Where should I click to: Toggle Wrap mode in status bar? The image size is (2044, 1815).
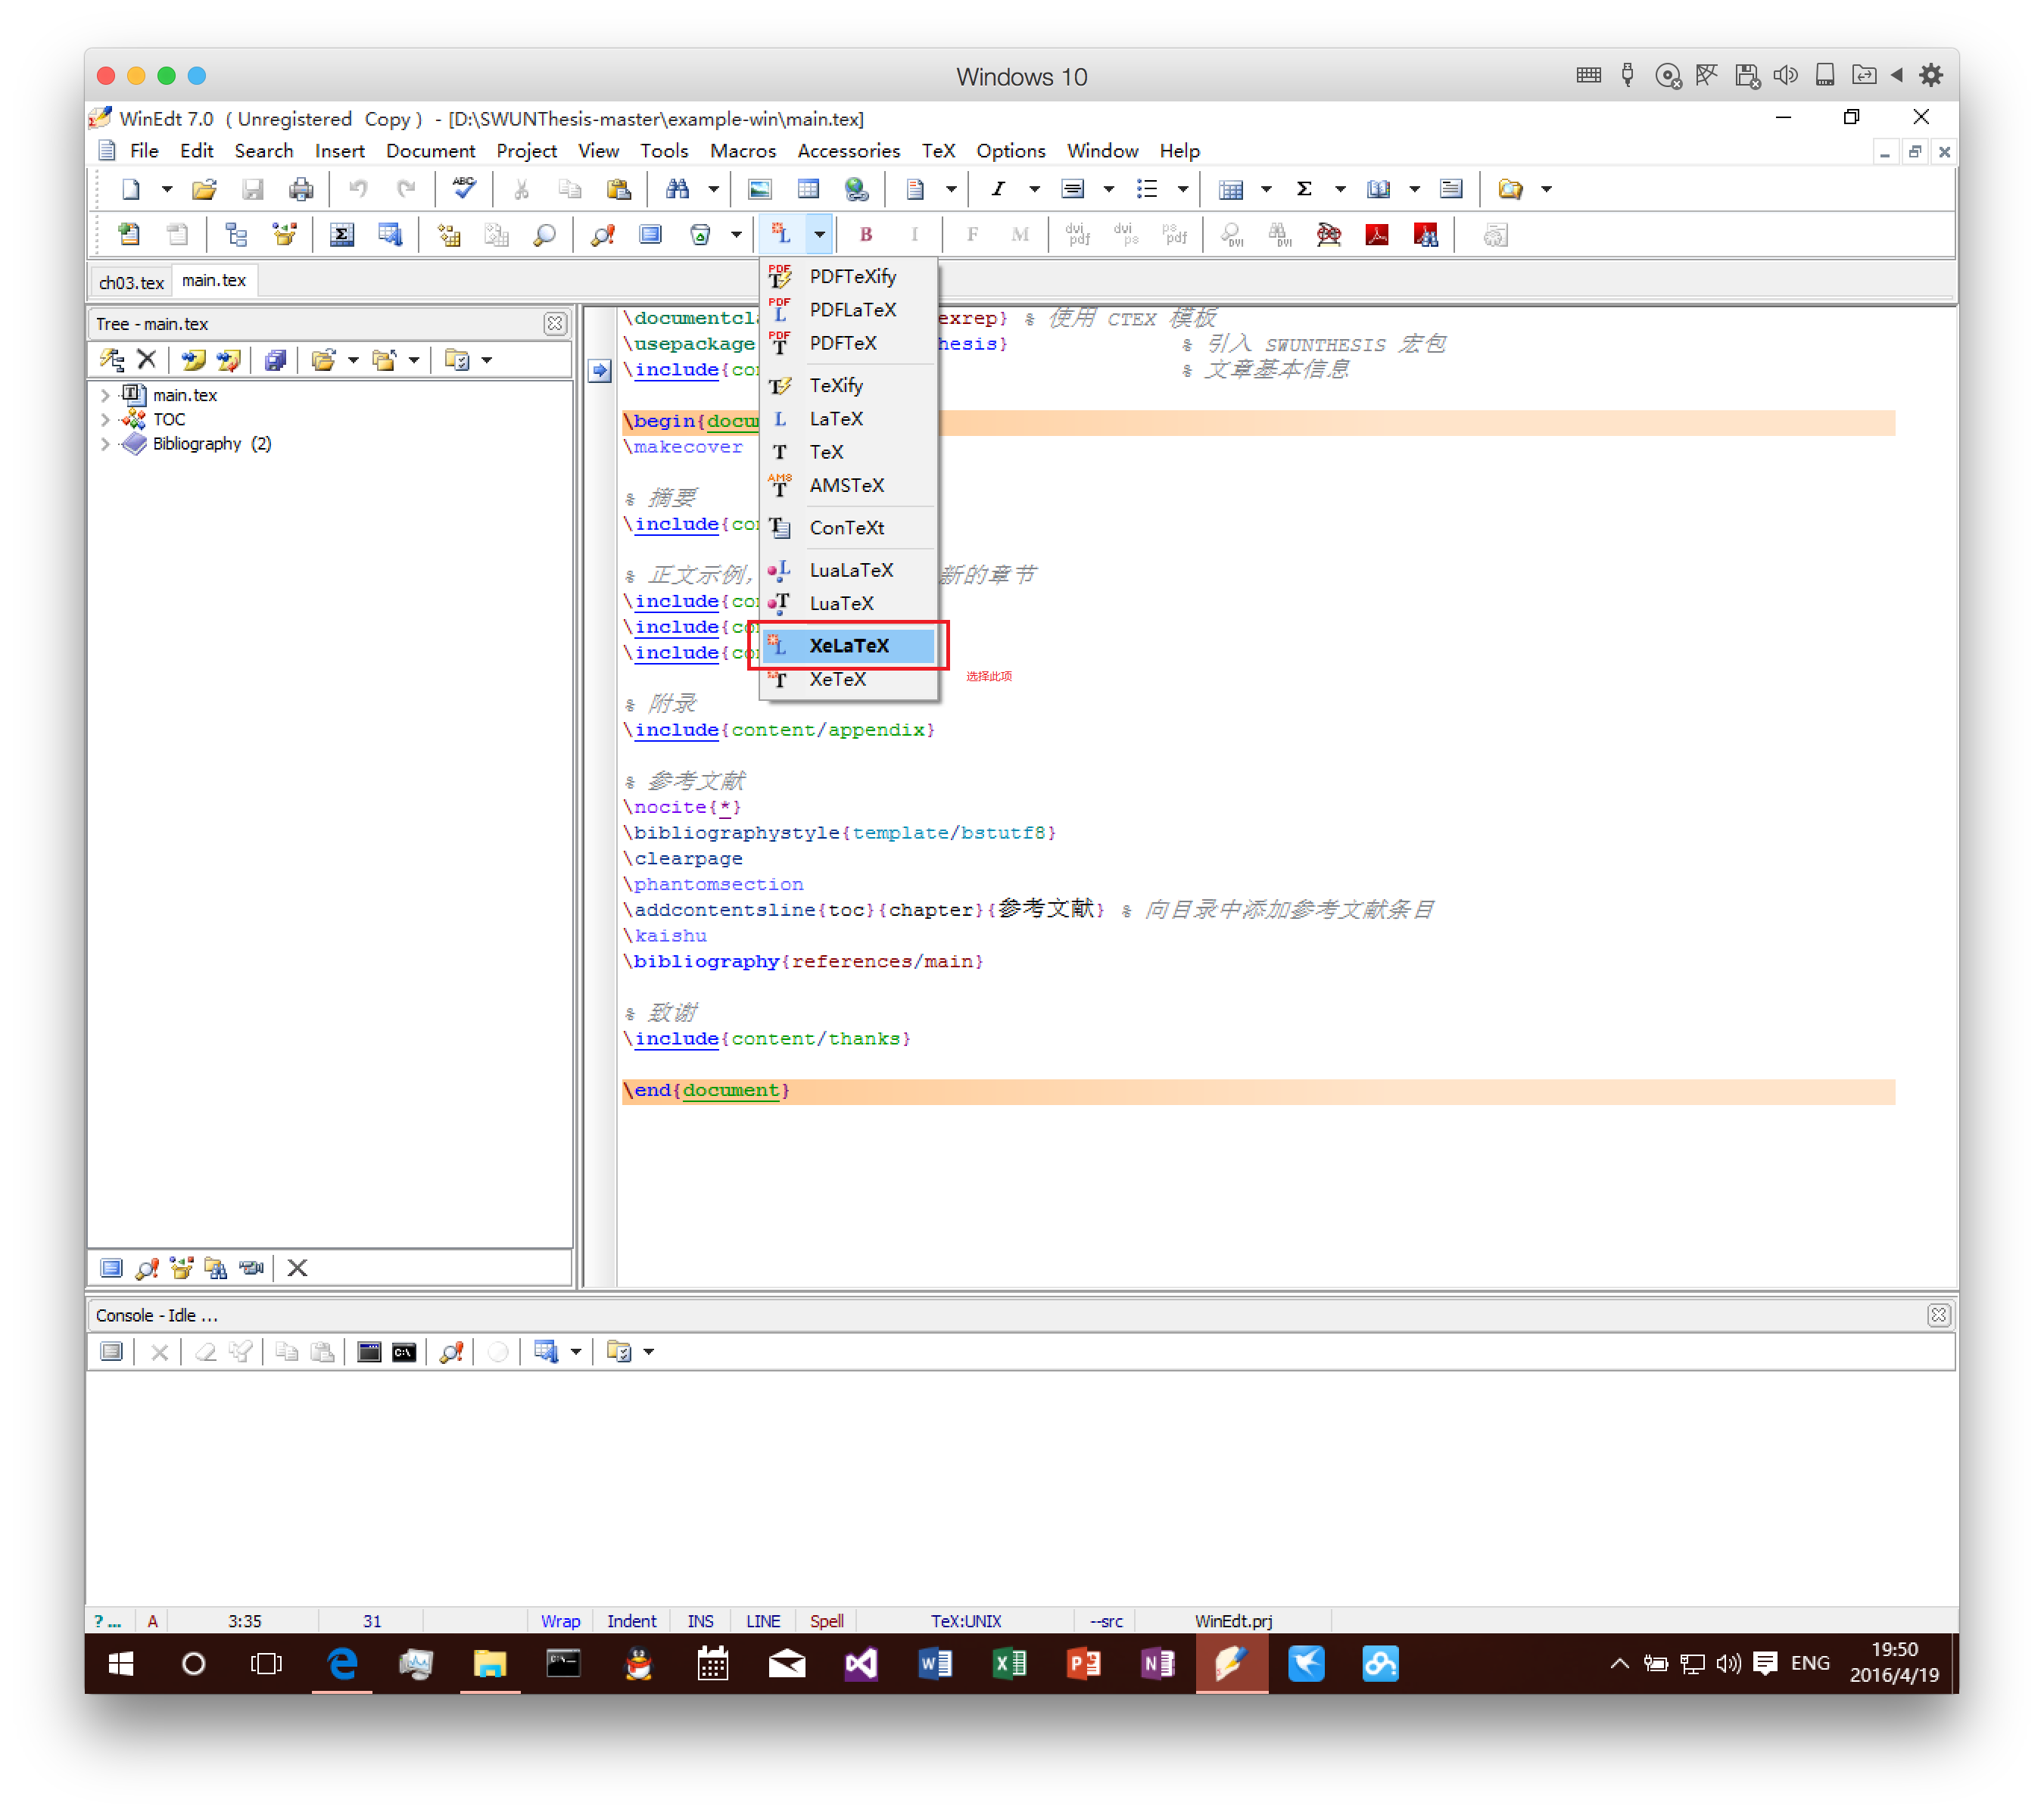[x=560, y=1621]
